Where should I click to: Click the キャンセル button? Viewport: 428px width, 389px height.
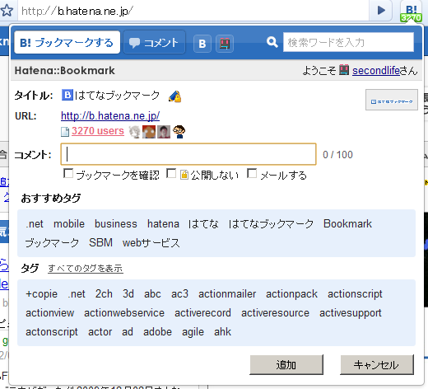tap(377, 364)
